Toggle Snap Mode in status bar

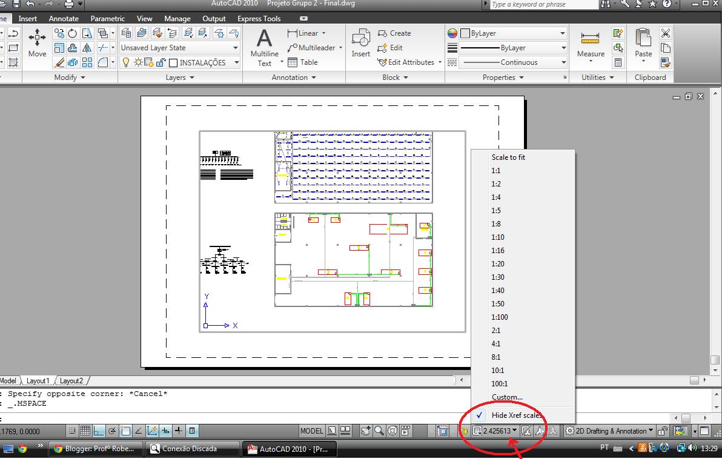tap(72, 431)
